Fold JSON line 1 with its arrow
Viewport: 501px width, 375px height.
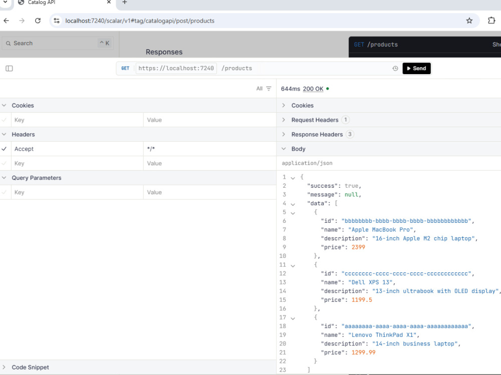point(293,178)
